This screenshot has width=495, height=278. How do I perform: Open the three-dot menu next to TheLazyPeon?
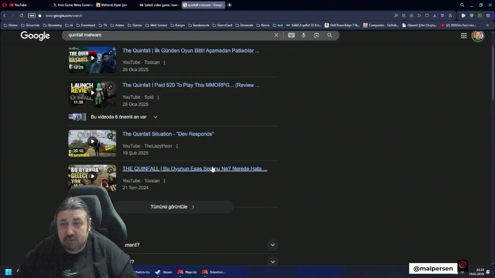pos(177,146)
